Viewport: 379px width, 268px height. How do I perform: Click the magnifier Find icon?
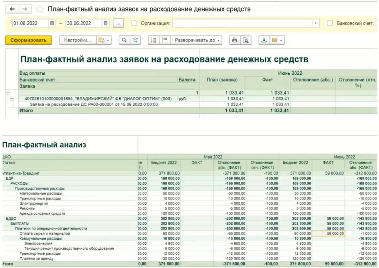pos(124,40)
